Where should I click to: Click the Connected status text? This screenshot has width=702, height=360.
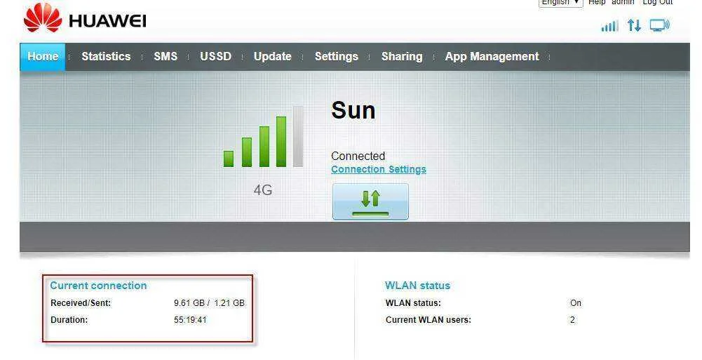(x=358, y=156)
